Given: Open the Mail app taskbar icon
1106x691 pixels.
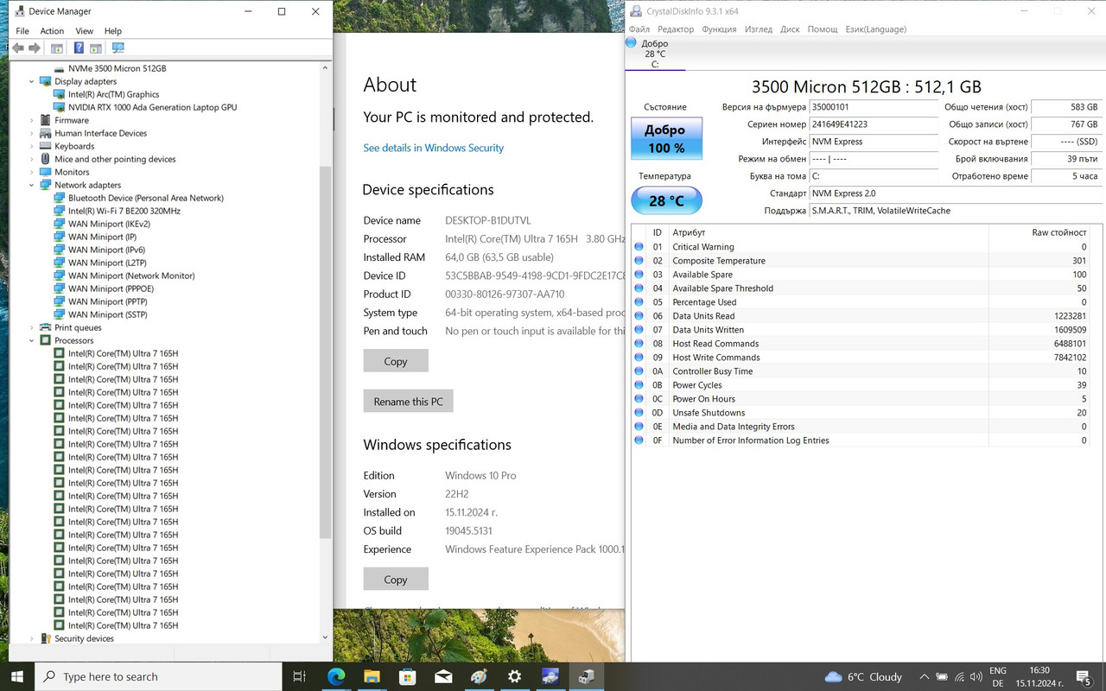Looking at the screenshot, I should 442,676.
